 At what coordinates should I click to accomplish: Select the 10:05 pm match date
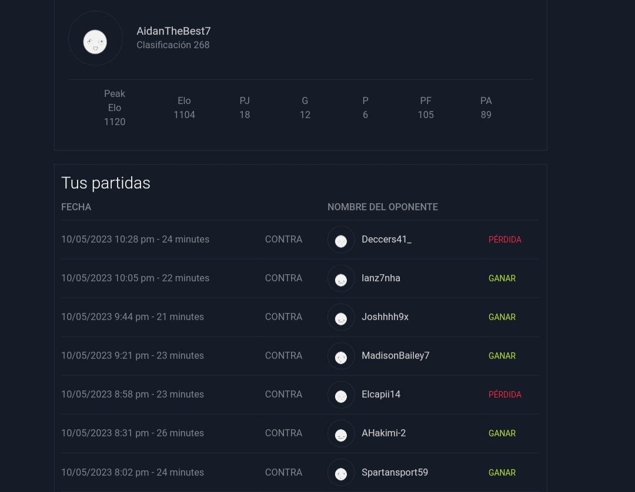[x=135, y=278]
